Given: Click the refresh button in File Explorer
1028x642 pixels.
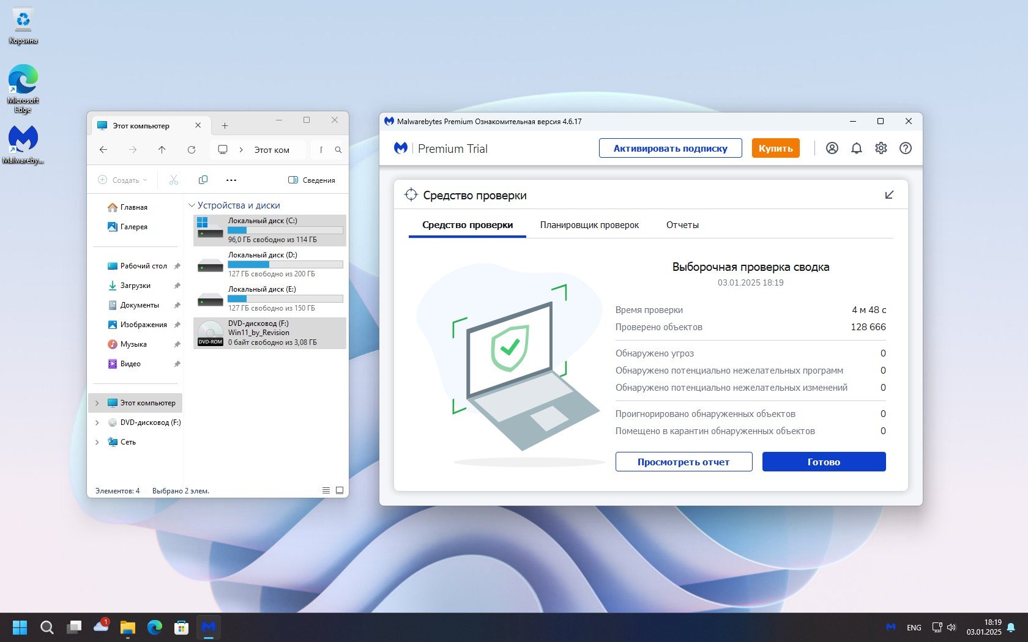Looking at the screenshot, I should [x=191, y=150].
